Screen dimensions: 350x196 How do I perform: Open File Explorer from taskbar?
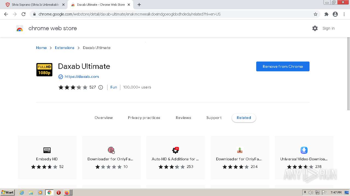pyautogui.click(x=31, y=192)
